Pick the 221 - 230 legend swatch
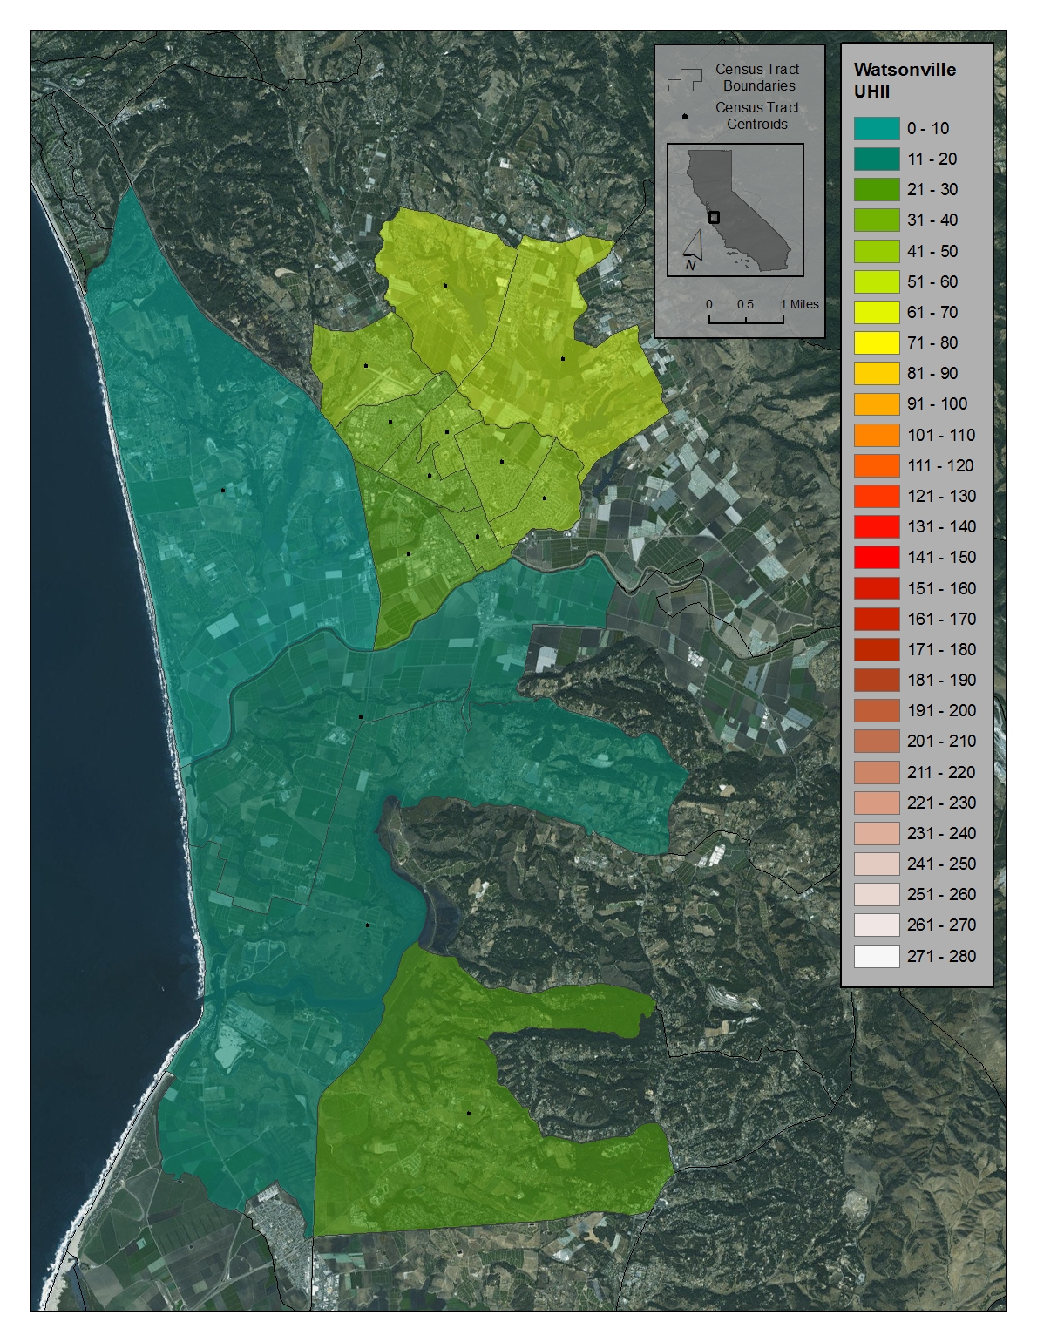Image resolution: width=1037 pixels, height=1342 pixels. click(x=876, y=803)
